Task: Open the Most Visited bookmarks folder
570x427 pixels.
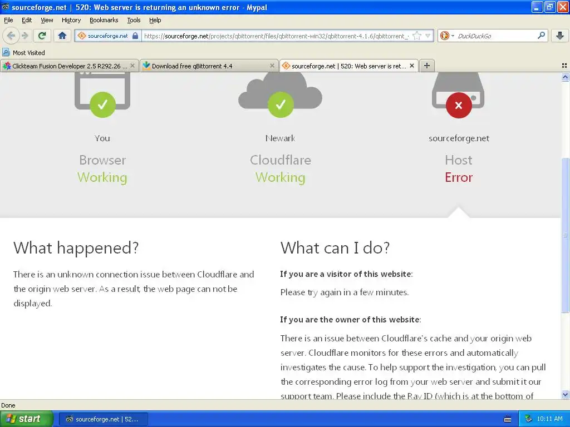Action: point(23,53)
